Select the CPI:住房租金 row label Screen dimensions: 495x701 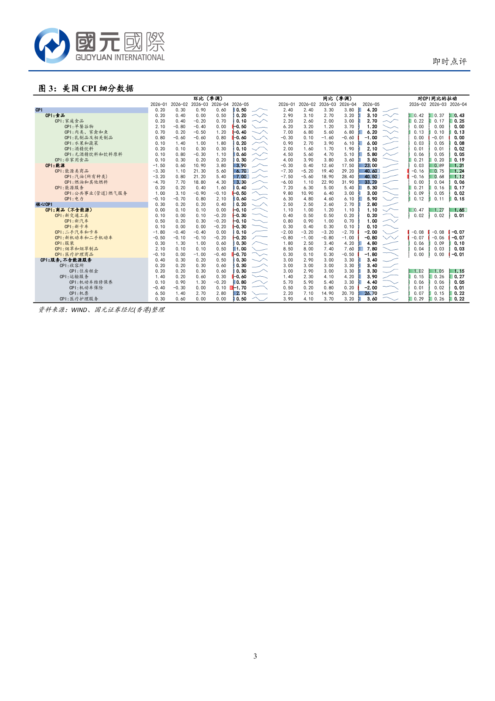83,271
